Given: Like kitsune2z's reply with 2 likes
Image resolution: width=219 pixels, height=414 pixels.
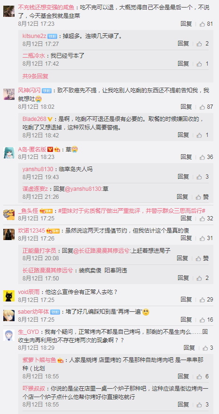Looking at the screenshot, I should 203,44.
